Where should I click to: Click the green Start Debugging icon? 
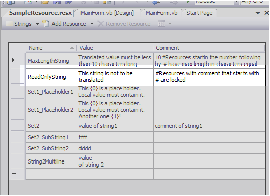pos(188,2)
